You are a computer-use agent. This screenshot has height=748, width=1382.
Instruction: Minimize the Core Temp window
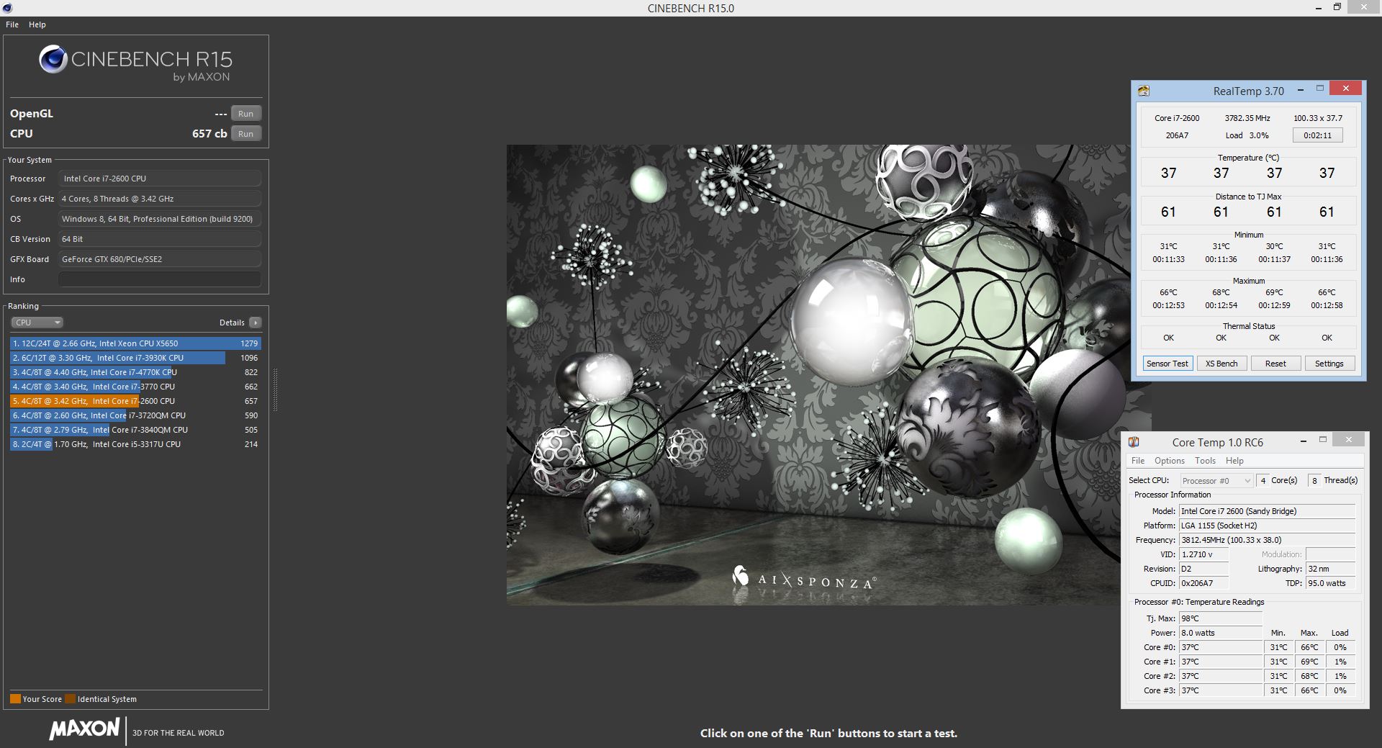pos(1304,441)
